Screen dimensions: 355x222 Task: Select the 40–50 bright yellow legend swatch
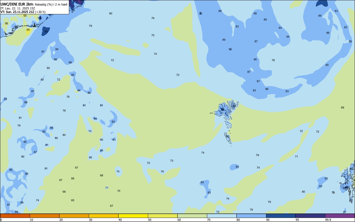[133, 216]
